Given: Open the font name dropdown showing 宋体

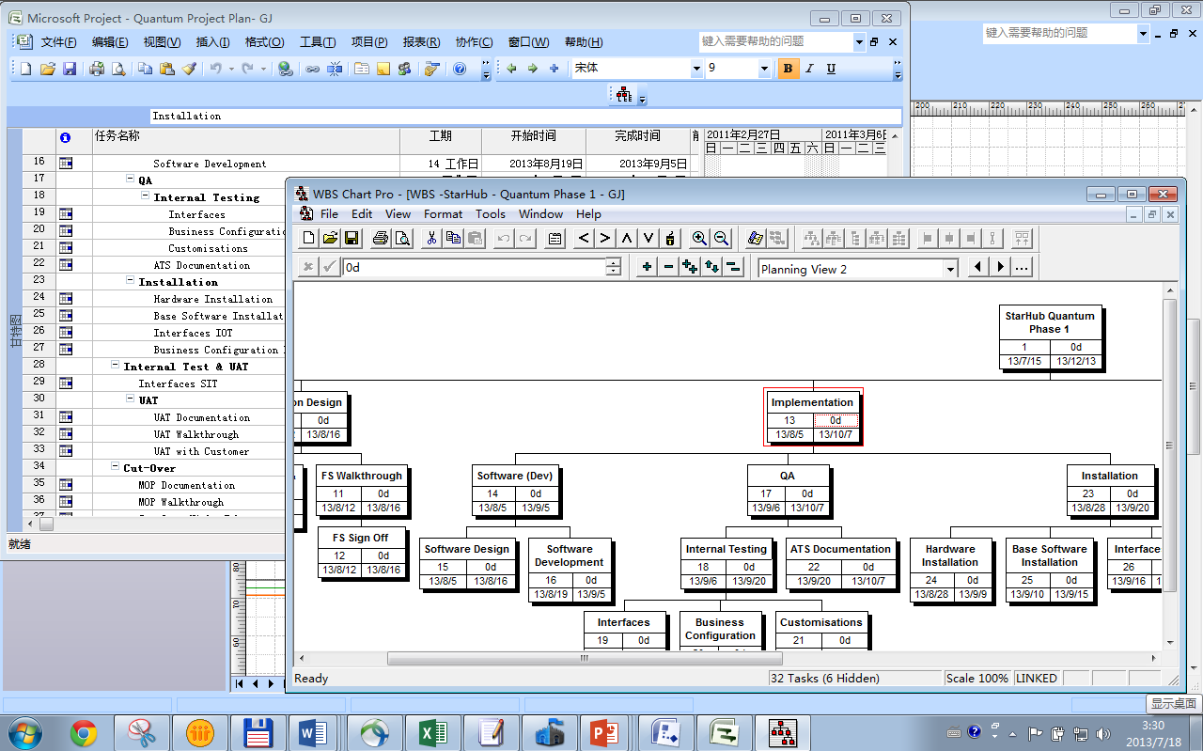Looking at the screenshot, I should pos(696,69).
